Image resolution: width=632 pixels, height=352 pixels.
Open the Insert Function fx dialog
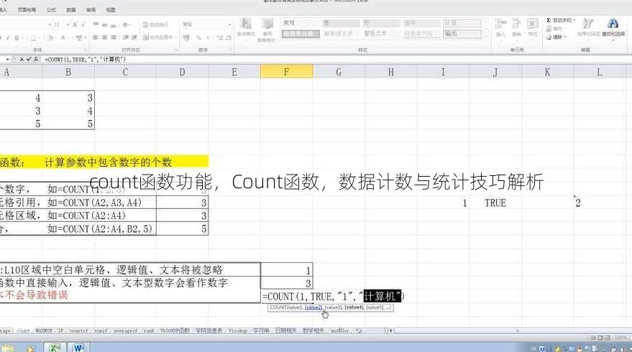point(35,59)
